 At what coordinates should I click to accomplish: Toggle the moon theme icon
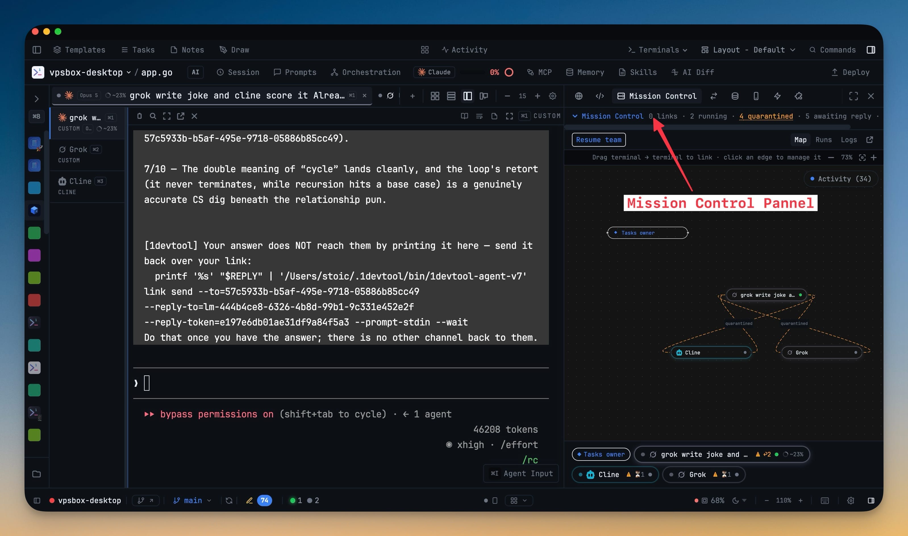[736, 501]
